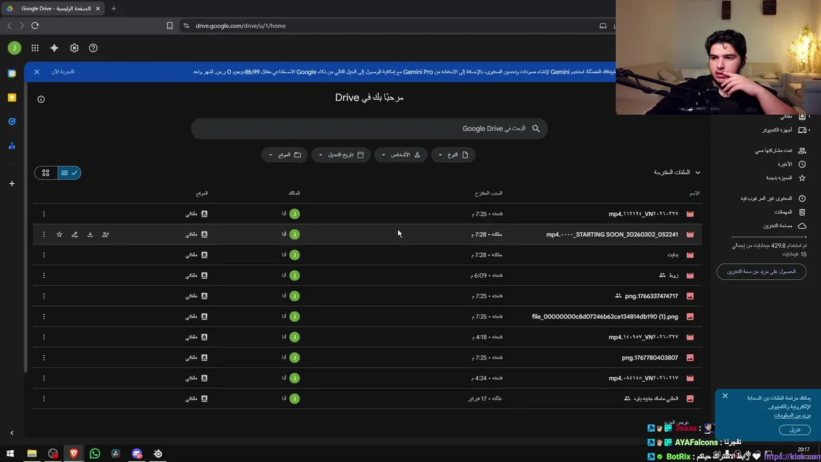821x462 pixels.
Task: Click the Get more storage button
Action: tap(761, 271)
